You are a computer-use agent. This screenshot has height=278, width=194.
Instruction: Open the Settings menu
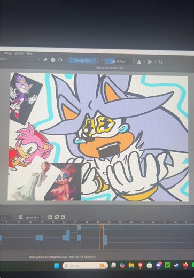tap(8, 53)
